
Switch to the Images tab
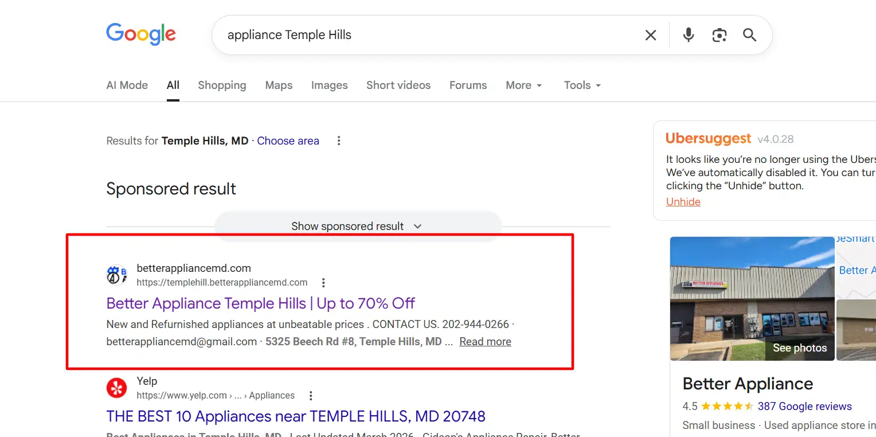(x=329, y=85)
